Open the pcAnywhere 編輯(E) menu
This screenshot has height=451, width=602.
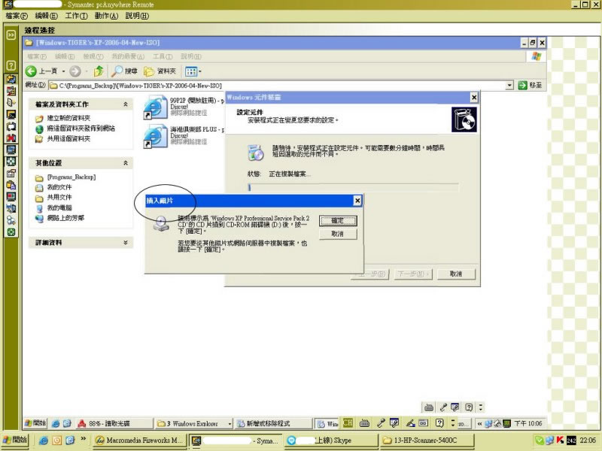click(47, 16)
